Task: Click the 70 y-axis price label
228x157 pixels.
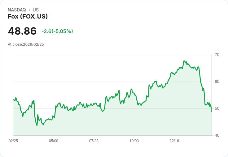Action: pos(217,55)
